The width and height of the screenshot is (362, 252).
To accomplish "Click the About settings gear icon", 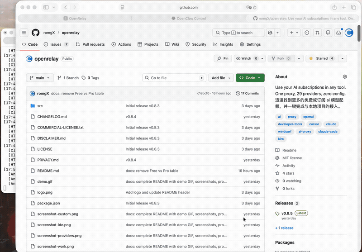I will coord(345,77).
